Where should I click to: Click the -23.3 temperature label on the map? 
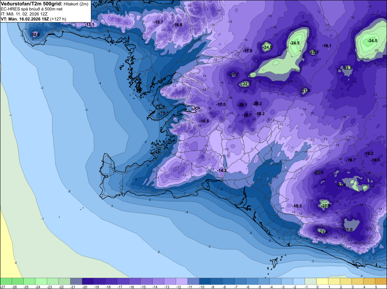tap(325, 206)
